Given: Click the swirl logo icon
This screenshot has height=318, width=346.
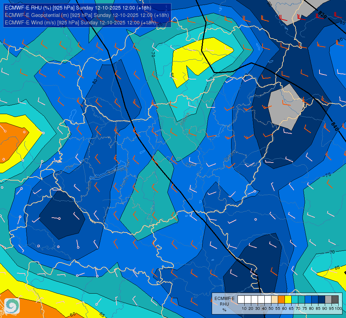Looking at the screenshot, I should pos(12,306).
